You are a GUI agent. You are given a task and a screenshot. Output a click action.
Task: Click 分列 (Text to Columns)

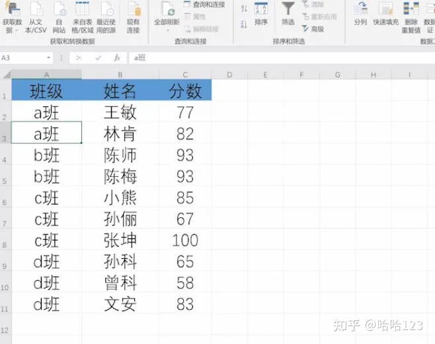tap(360, 14)
